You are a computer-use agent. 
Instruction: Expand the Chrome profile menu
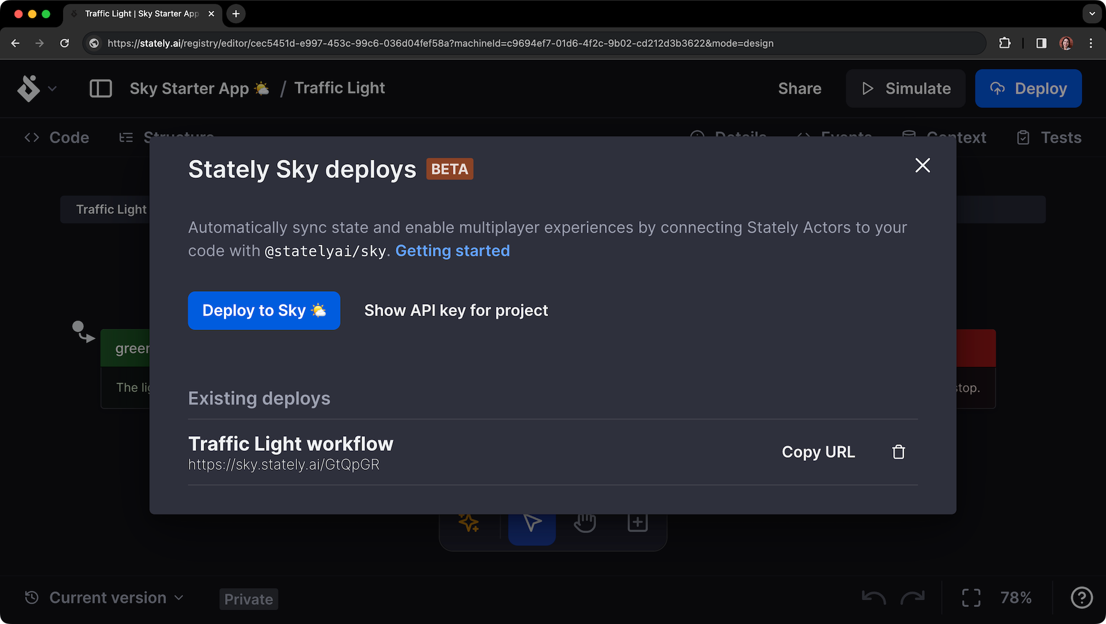(x=1065, y=43)
